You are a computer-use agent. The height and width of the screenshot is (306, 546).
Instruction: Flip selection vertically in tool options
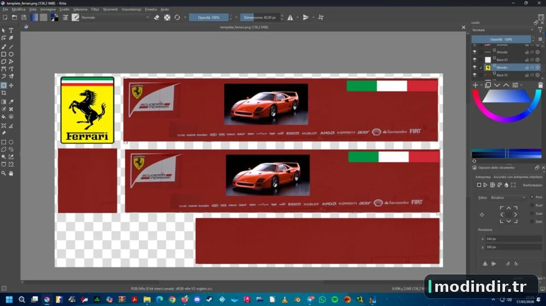[494, 264]
